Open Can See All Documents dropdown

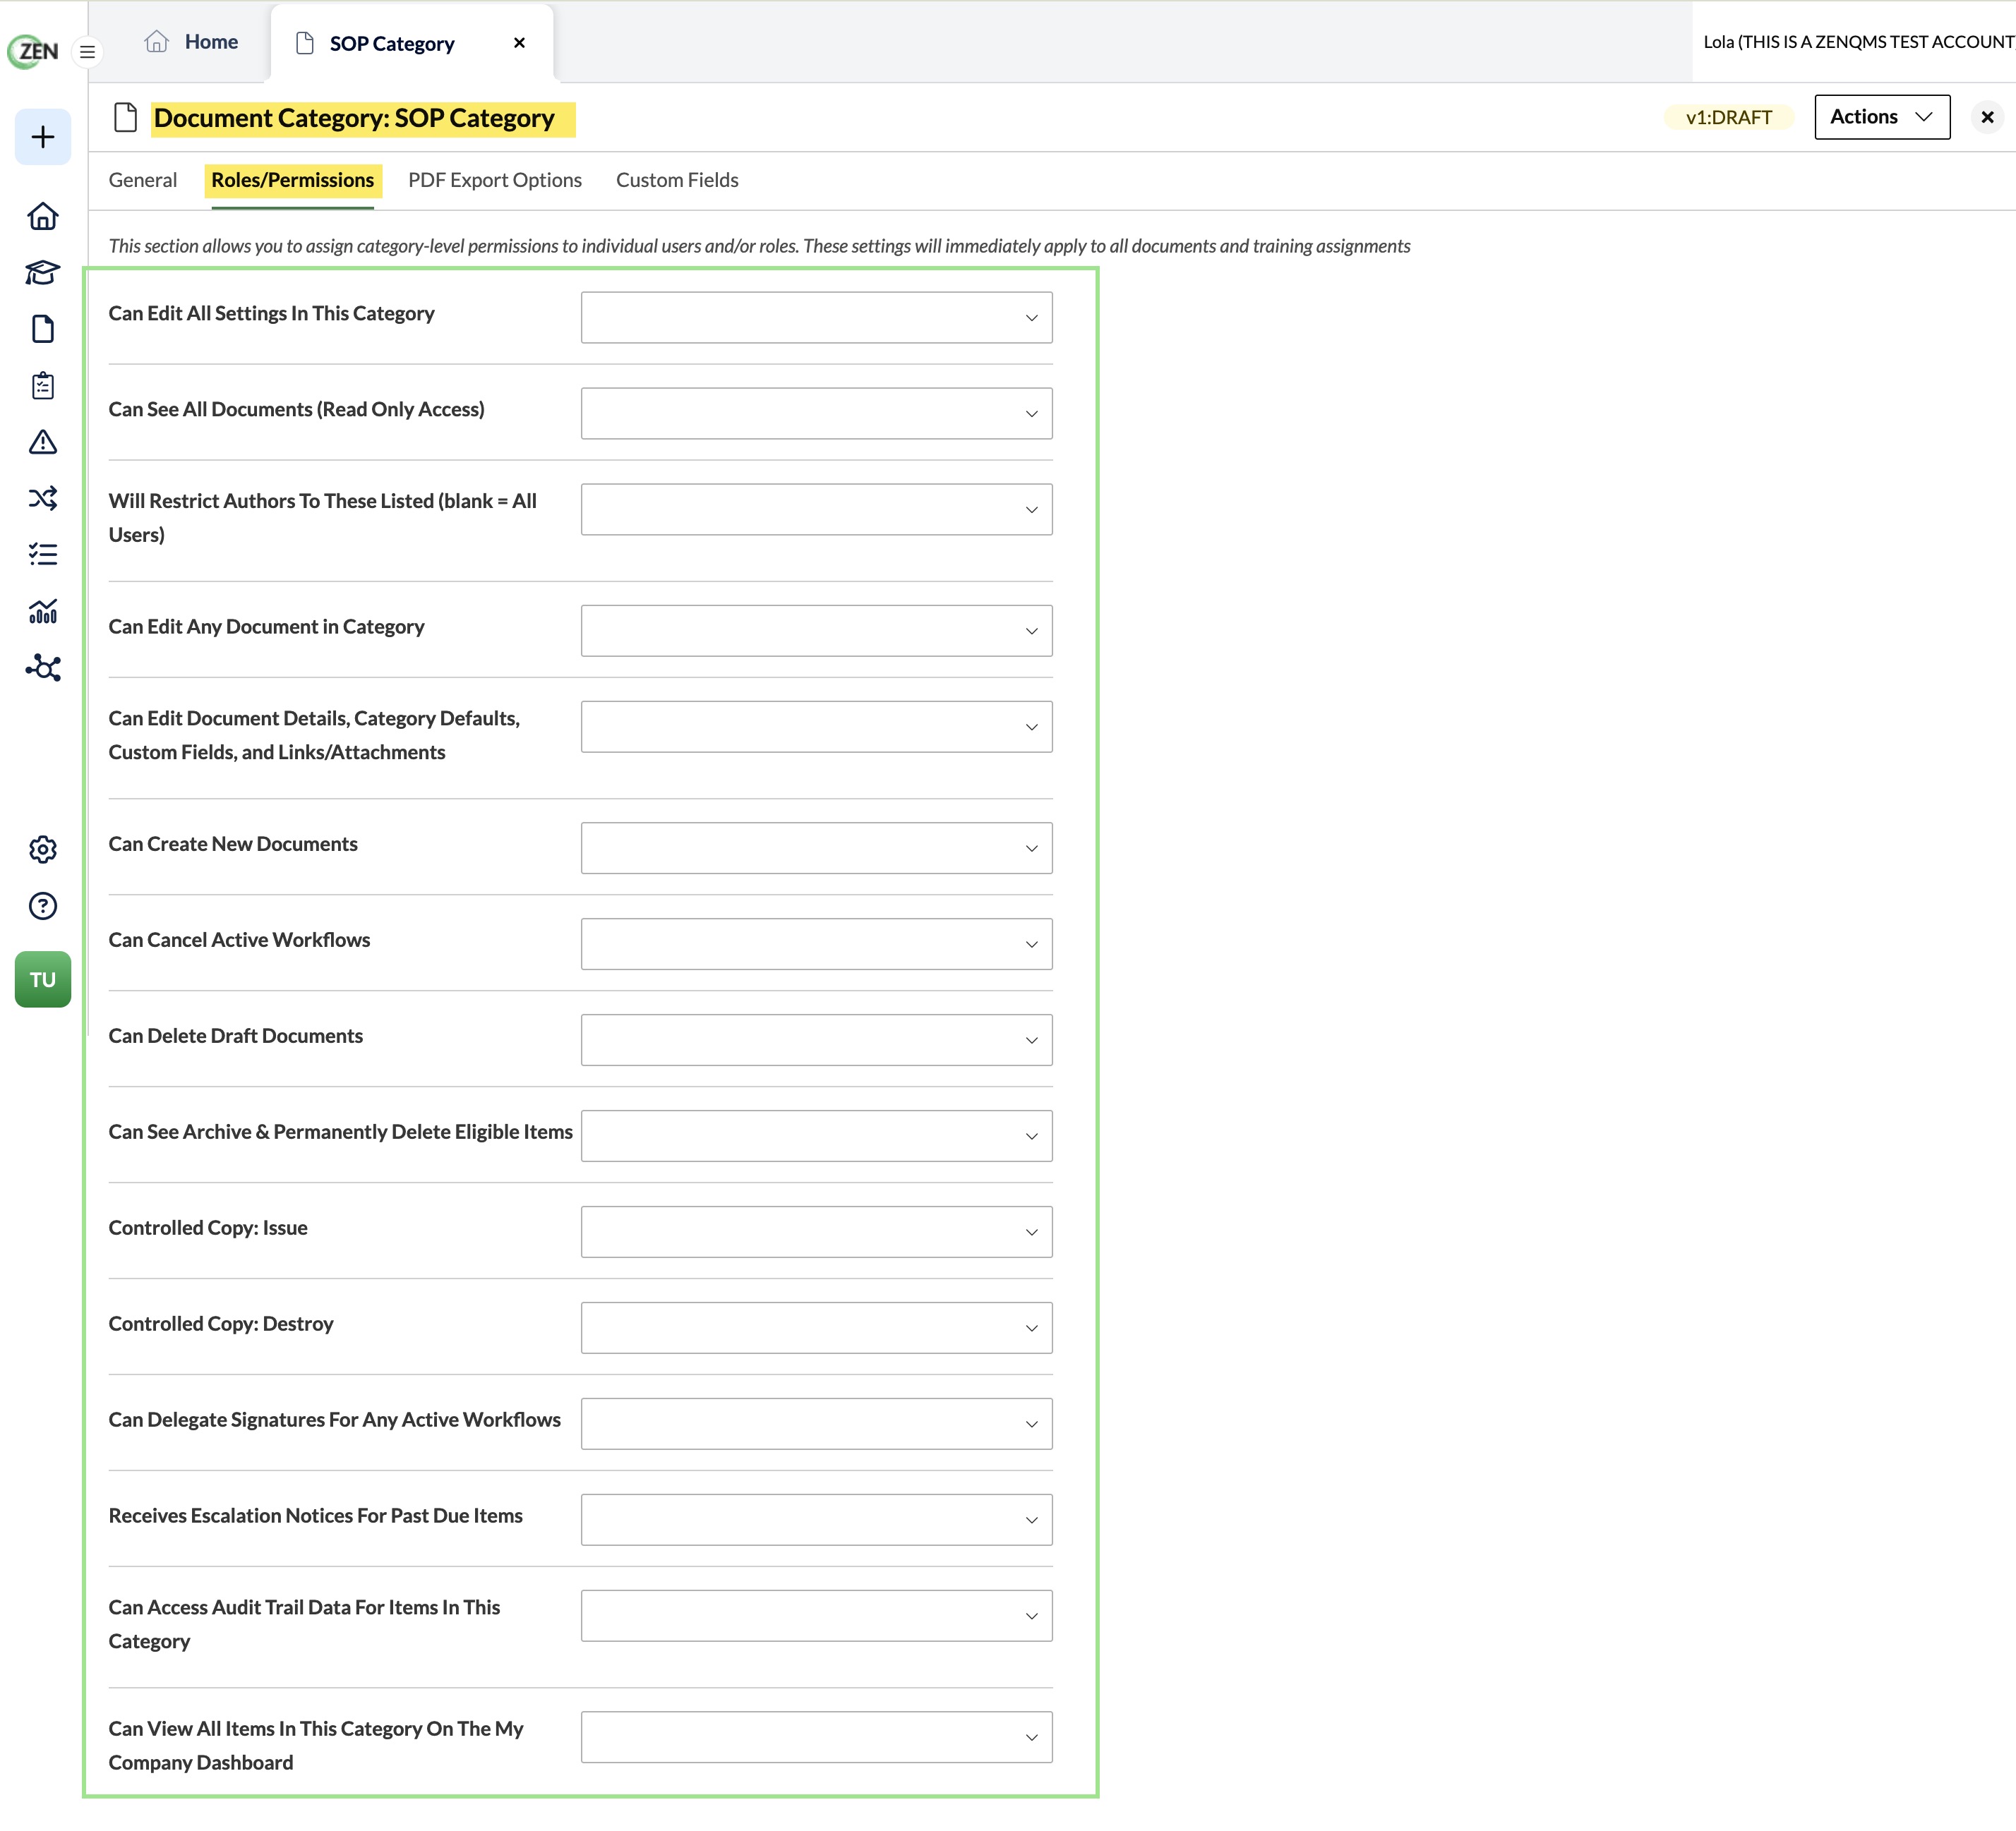[816, 413]
